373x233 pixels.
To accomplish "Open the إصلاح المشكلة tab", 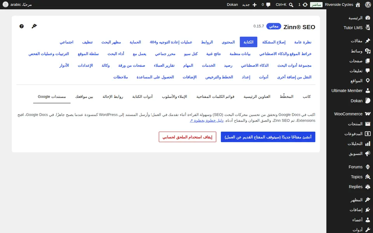I will (274, 42).
